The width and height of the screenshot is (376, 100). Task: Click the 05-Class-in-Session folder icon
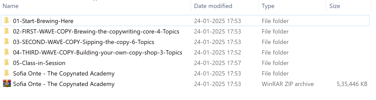(7, 63)
